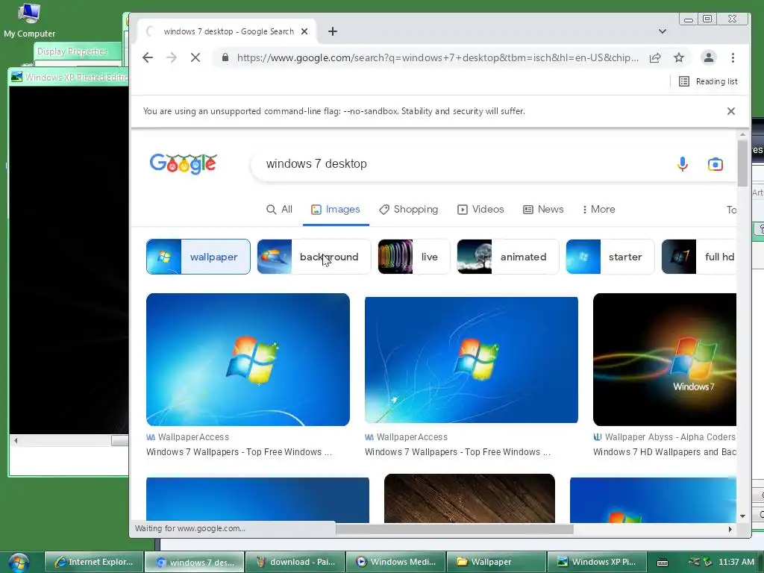Click left scroll arrow in Windows XP Pirated window

[16, 440]
